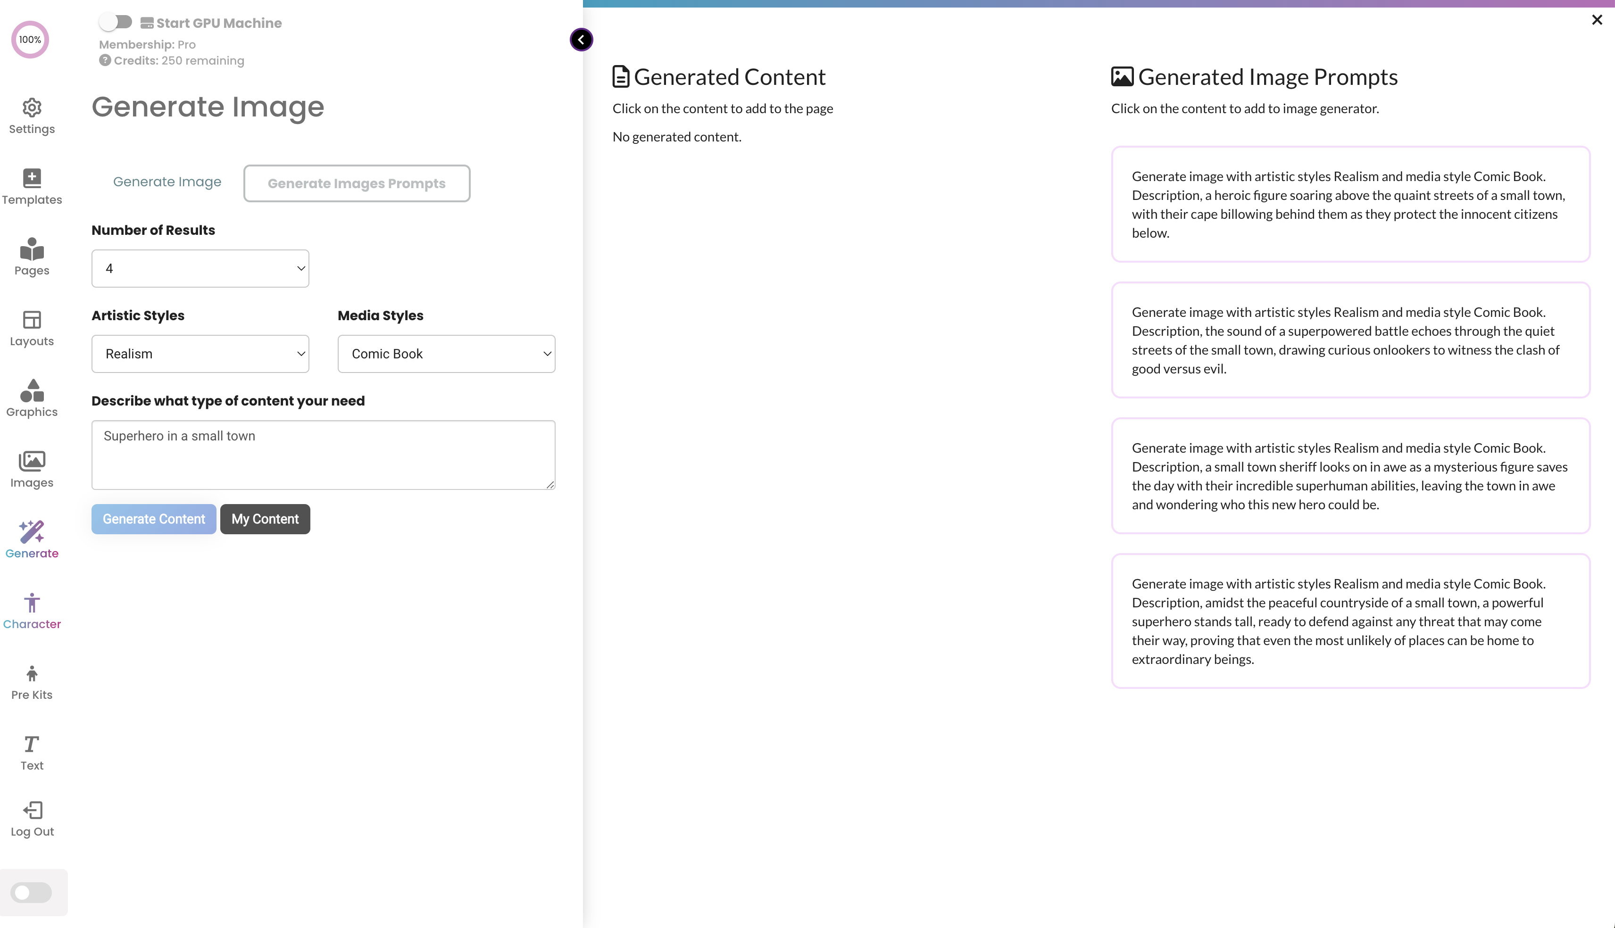Open the Settings gear icon
This screenshot has height=928, width=1615.
32,108
